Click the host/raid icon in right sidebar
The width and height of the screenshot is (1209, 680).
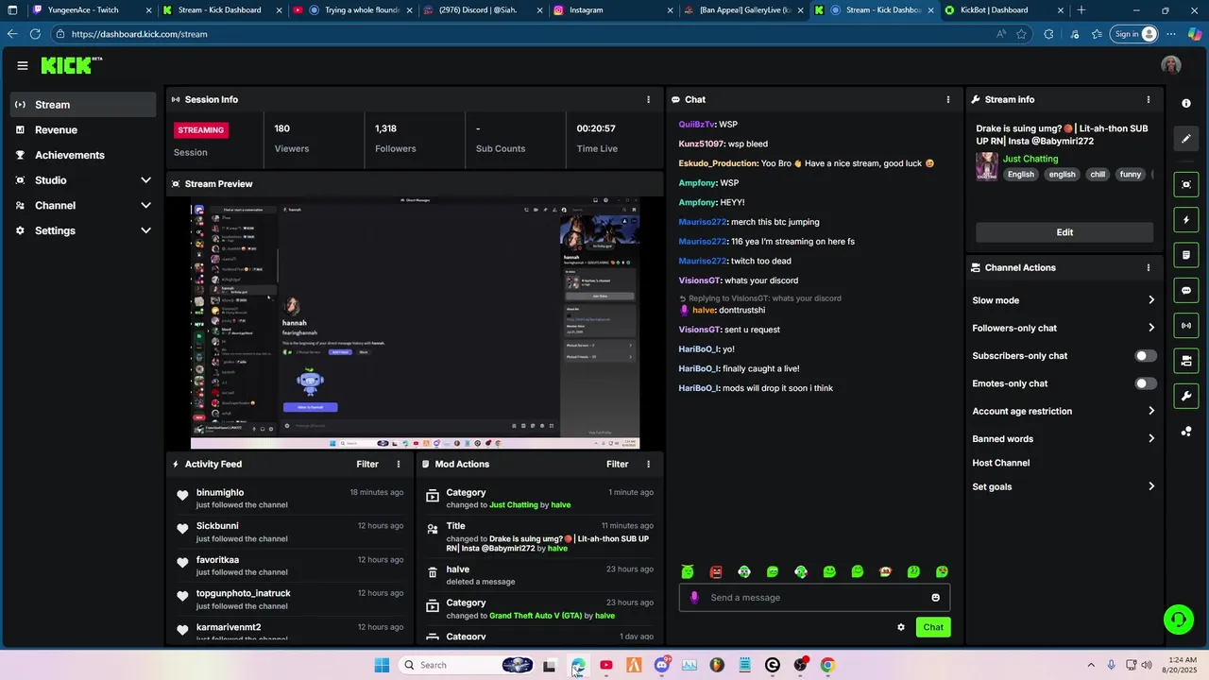(1186, 361)
